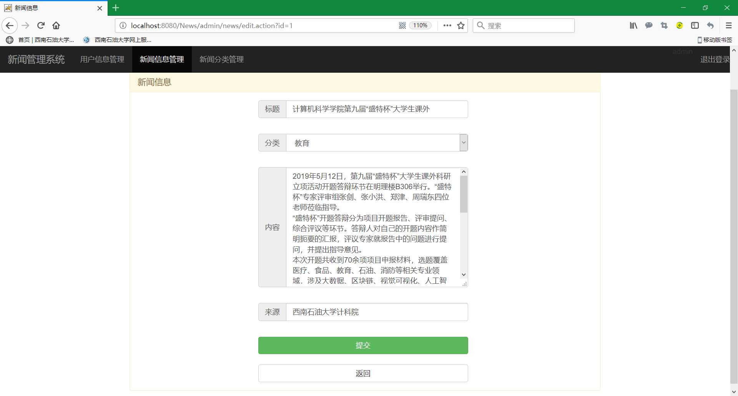The height and width of the screenshot is (396, 738).
Task: Click the admin username text
Action: [x=682, y=52]
